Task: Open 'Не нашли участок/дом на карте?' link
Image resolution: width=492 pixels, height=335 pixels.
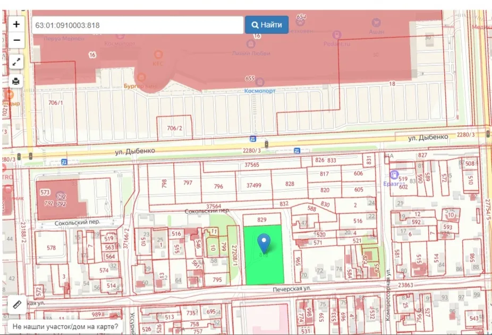Action: 66,327
